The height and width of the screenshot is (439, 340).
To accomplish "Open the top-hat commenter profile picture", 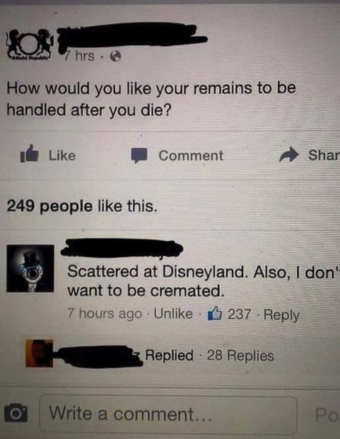I will [x=30, y=268].
